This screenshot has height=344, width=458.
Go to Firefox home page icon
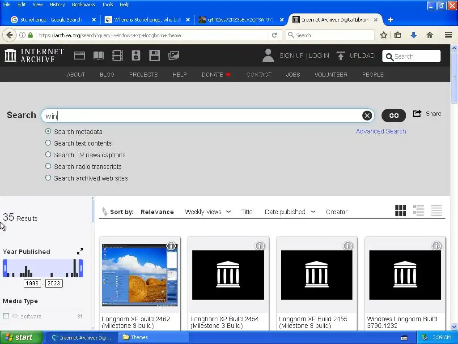tap(430, 35)
